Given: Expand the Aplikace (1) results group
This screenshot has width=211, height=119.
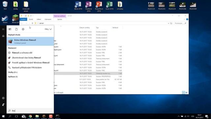Looking at the screenshot, I should pos(13,77).
